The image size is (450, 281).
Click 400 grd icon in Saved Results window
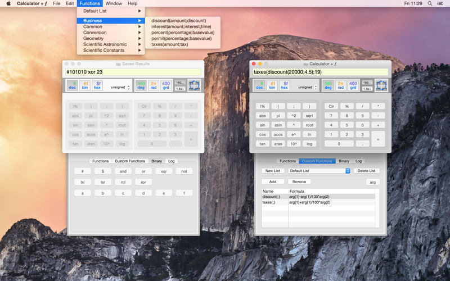point(166,85)
